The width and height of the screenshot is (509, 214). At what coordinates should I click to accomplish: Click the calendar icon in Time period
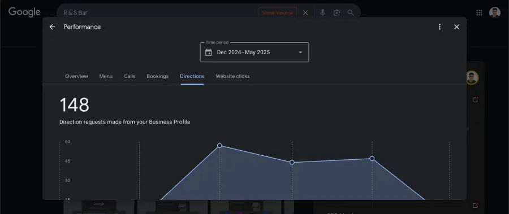click(208, 52)
